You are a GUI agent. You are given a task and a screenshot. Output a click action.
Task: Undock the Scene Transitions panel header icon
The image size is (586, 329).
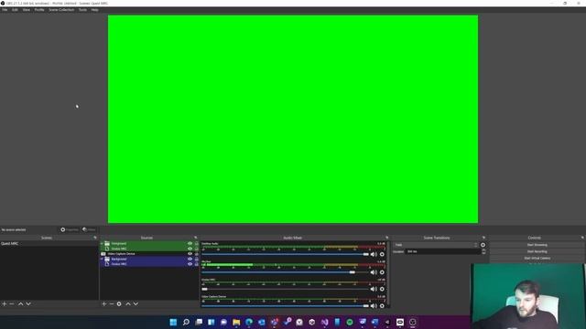tap(483, 238)
